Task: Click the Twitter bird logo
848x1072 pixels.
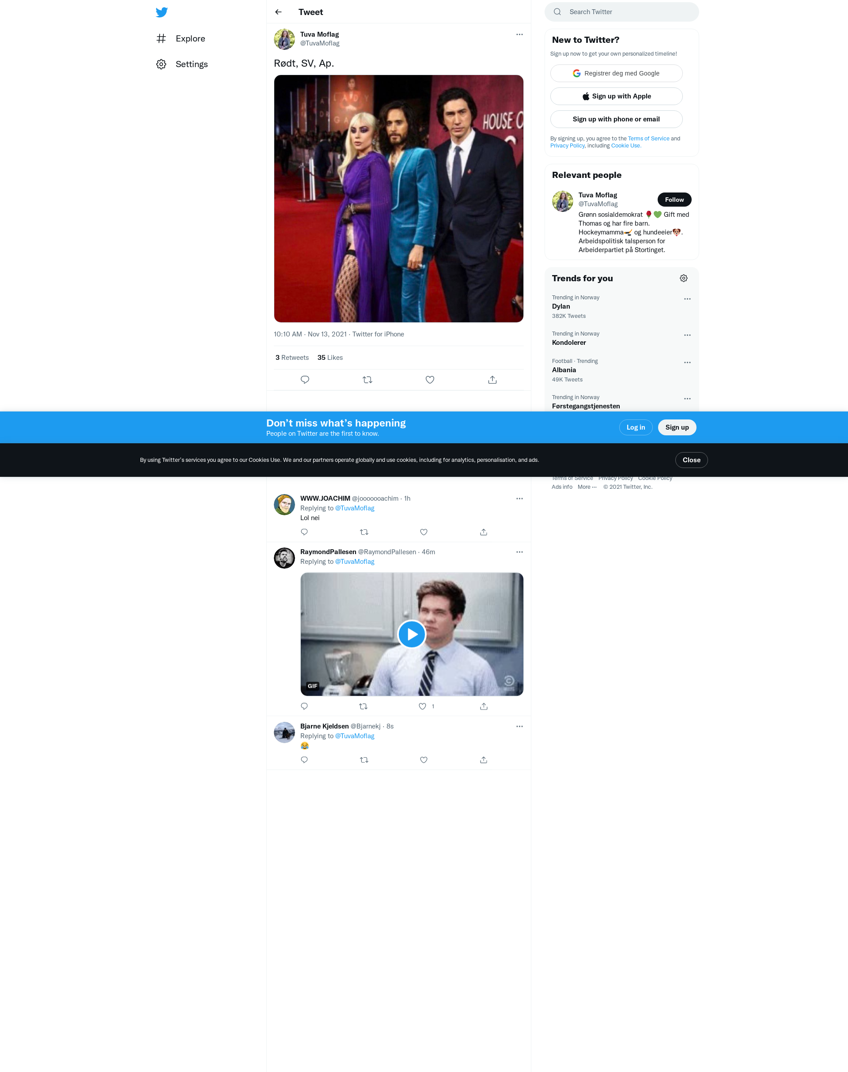Action: click(x=161, y=12)
